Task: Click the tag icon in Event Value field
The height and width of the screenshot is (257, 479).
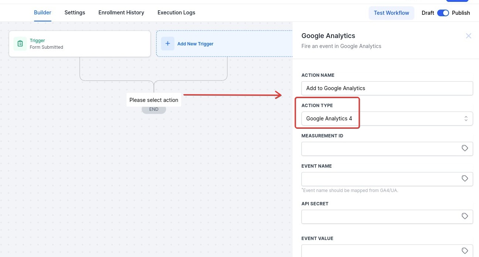Action: tap(465, 250)
